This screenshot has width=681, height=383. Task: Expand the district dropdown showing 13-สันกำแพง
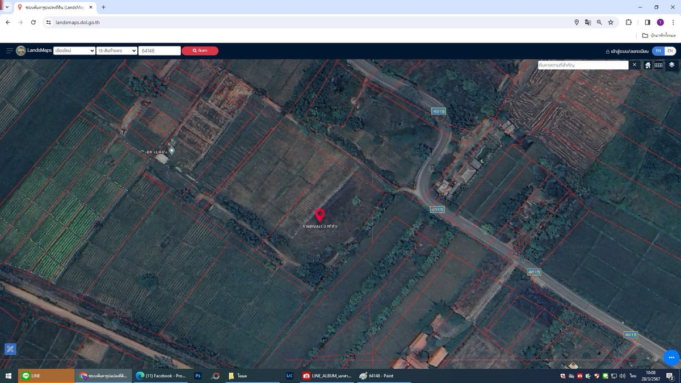click(x=117, y=50)
